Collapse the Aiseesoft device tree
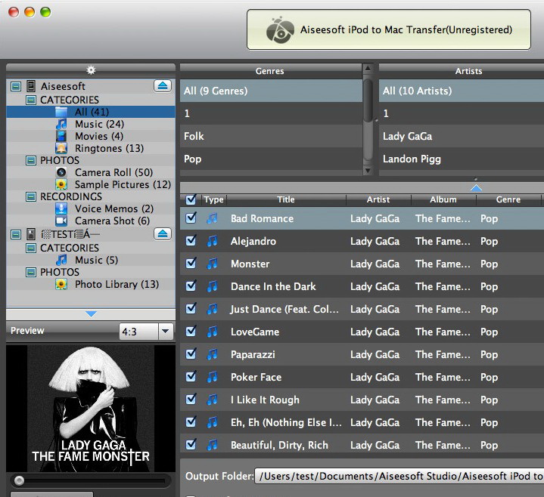The image size is (544, 497). coord(16,86)
